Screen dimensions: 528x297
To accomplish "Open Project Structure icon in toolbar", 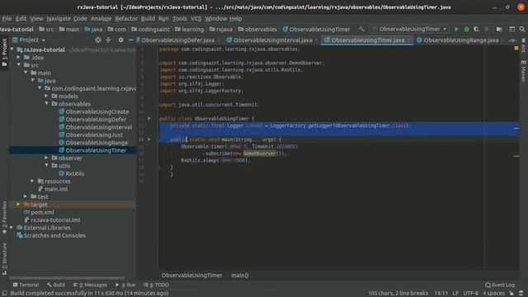I will (499, 30).
